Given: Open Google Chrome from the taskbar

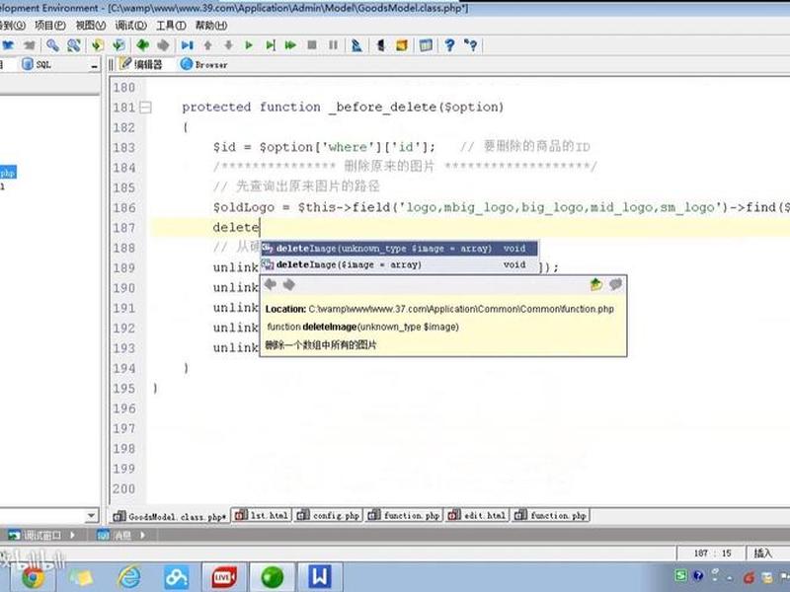Looking at the screenshot, I should [32, 577].
